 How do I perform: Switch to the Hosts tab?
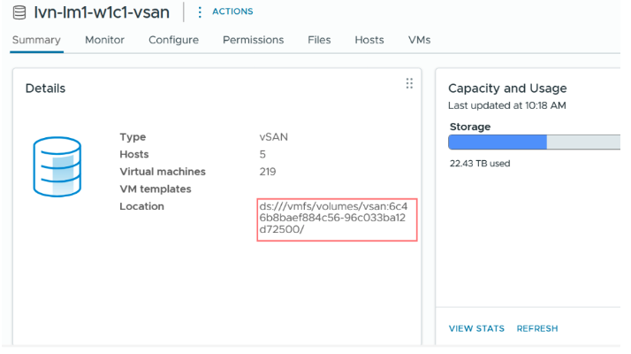point(369,40)
